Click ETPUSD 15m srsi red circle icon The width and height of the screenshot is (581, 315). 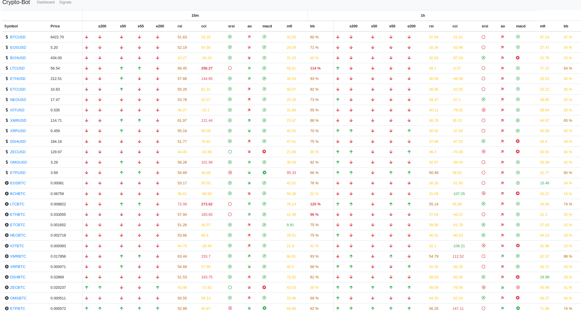coord(230,172)
